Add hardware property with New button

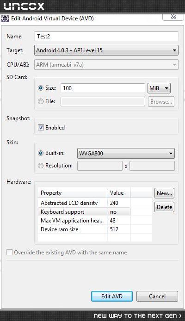click(164, 193)
